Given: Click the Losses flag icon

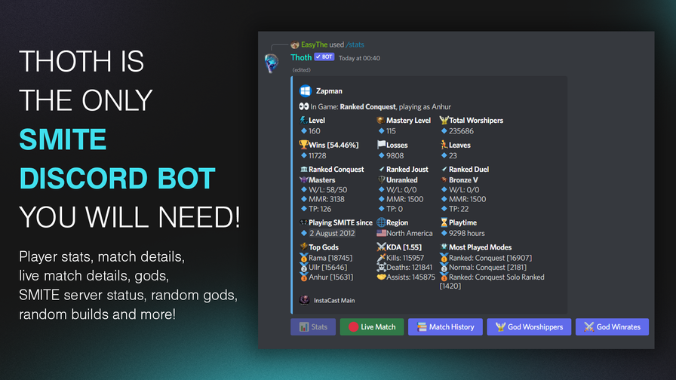Looking at the screenshot, I should (381, 144).
